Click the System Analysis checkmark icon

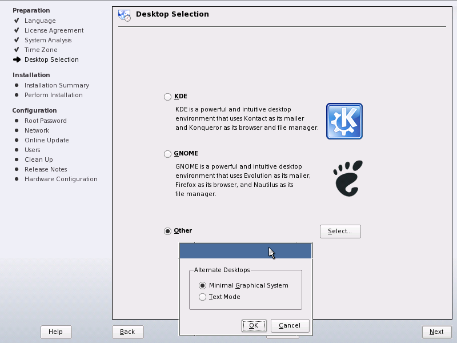coord(17,39)
